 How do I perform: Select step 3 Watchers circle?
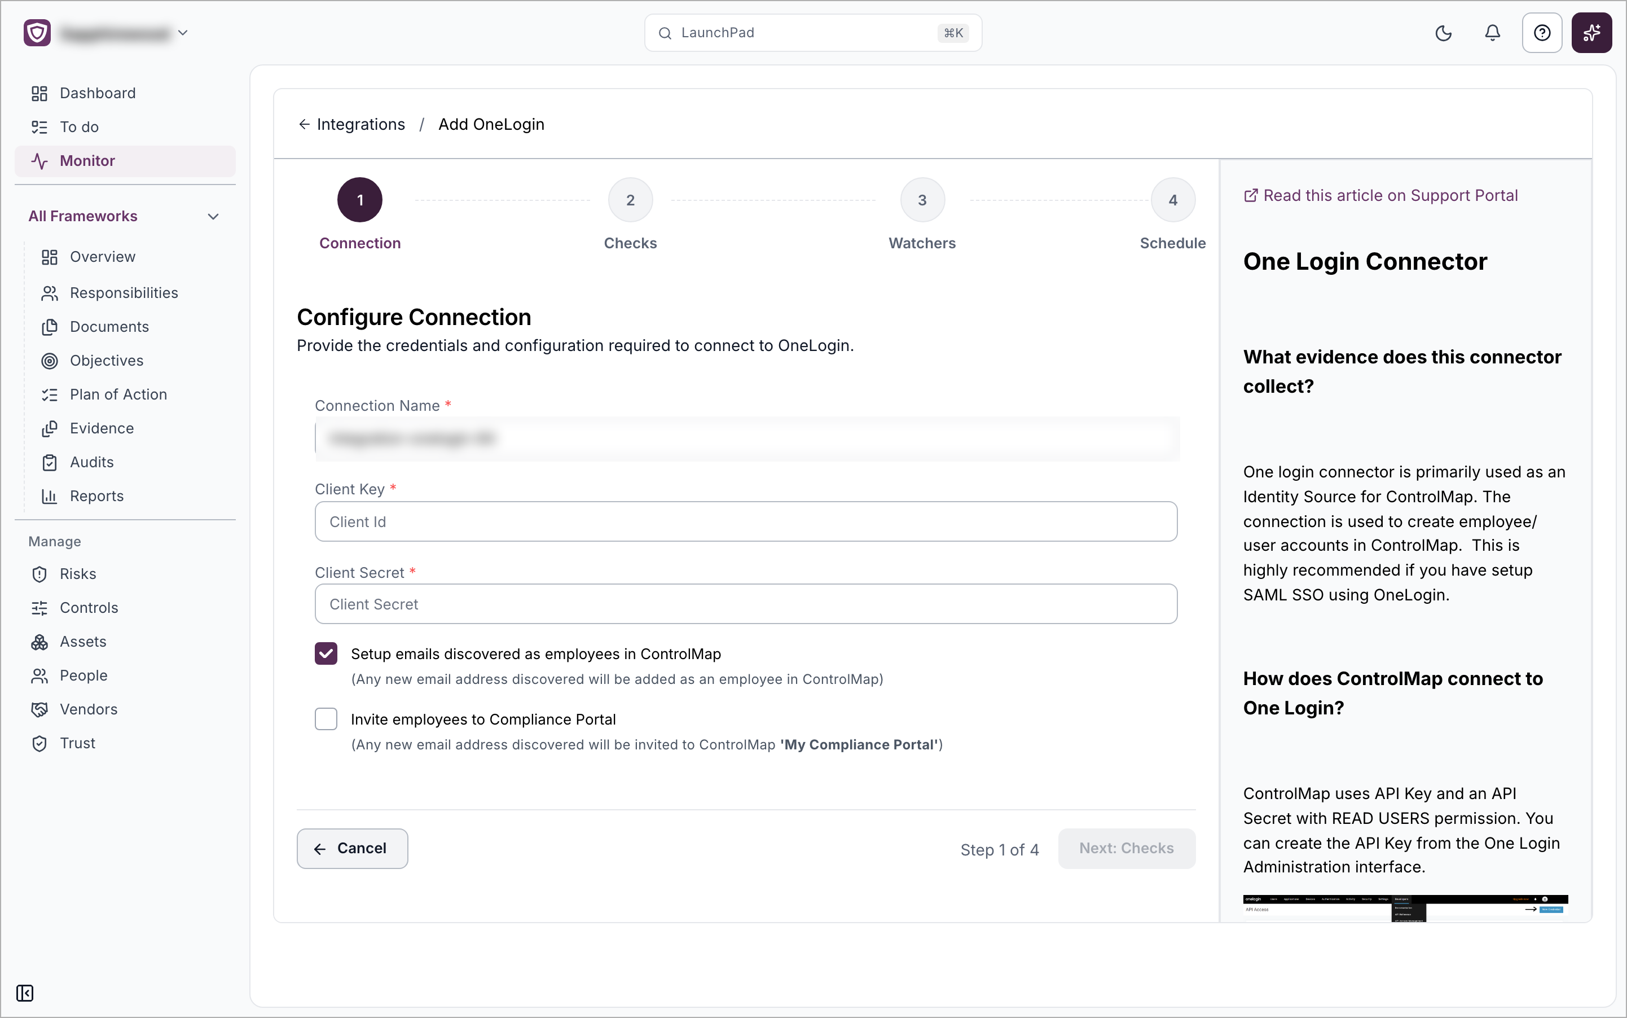922,200
